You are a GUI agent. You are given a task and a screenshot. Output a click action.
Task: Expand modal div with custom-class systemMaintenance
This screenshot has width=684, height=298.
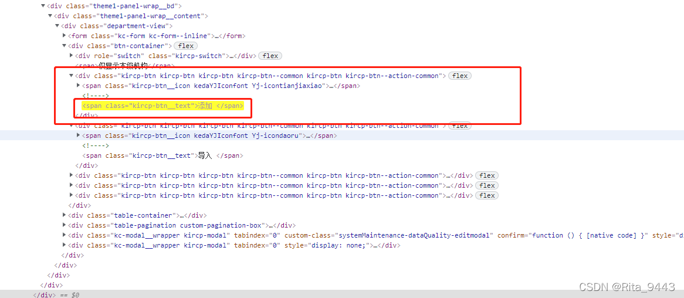click(64, 236)
